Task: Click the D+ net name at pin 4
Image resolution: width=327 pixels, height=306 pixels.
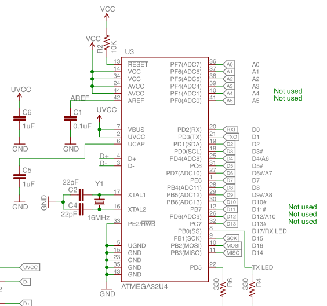Action: [x=104, y=156]
